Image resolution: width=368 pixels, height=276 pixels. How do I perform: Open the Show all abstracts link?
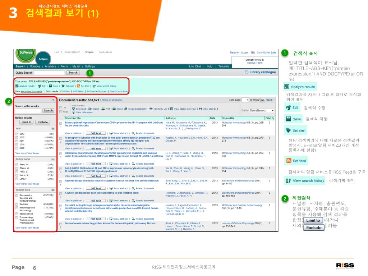point(112,100)
